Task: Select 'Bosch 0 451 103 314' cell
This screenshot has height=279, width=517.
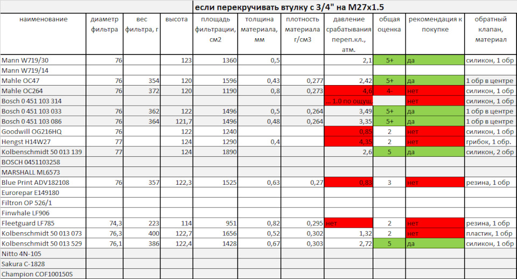Action: (43, 101)
